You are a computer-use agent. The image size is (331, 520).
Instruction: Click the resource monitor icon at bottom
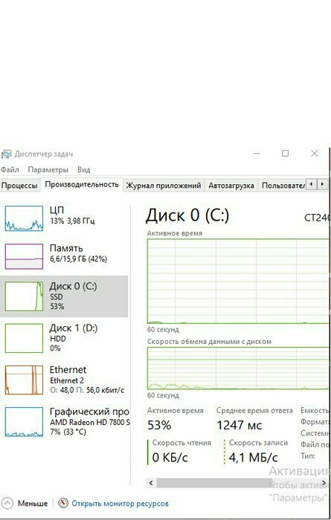63,503
